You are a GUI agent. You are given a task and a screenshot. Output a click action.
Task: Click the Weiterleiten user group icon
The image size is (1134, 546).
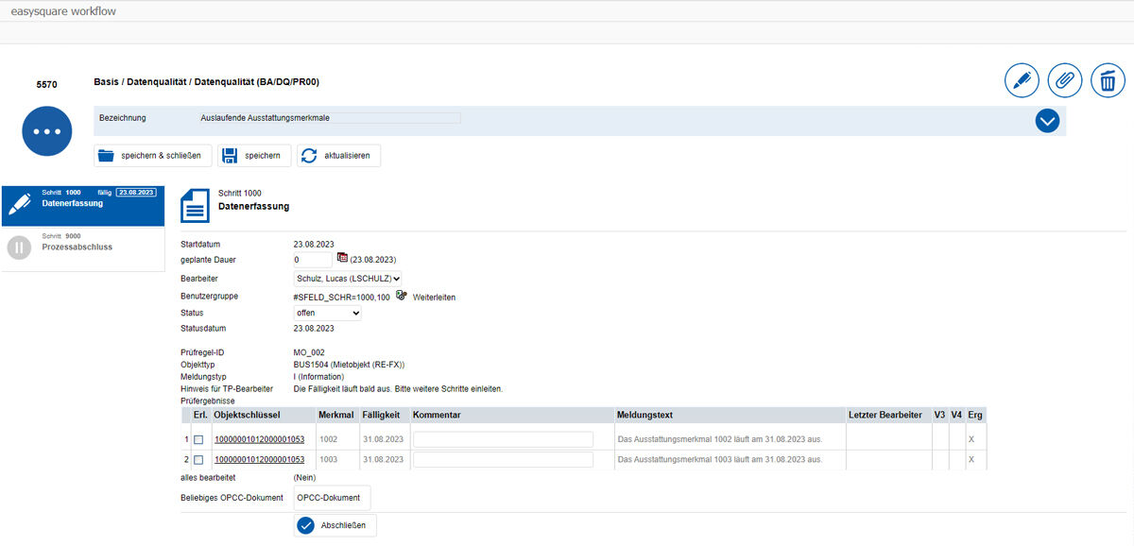[x=402, y=296]
